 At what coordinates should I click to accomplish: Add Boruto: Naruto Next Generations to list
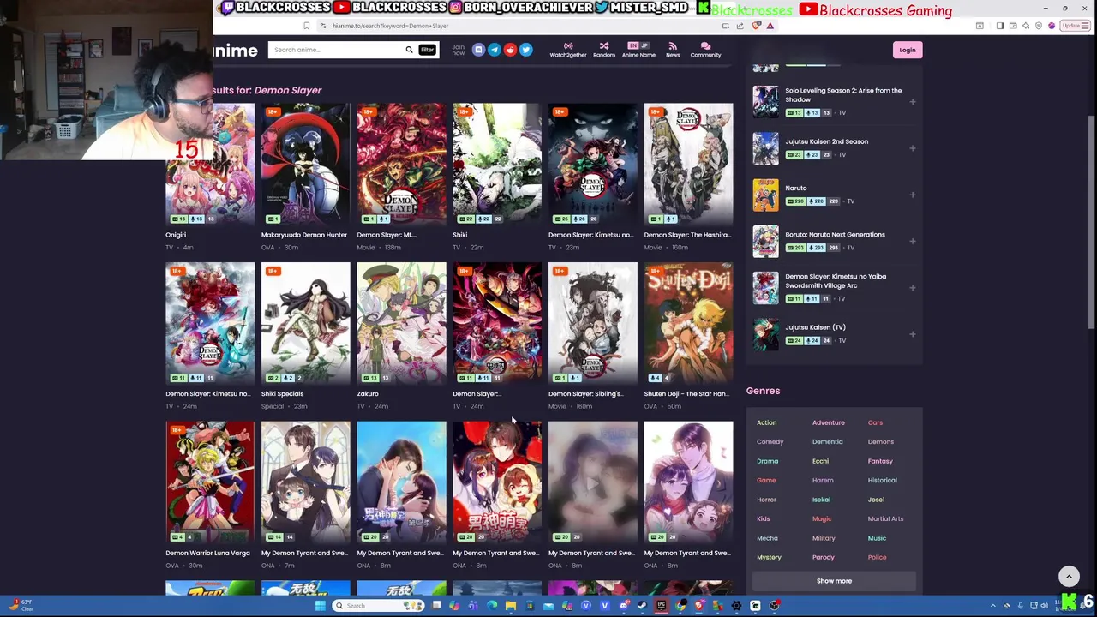912,241
